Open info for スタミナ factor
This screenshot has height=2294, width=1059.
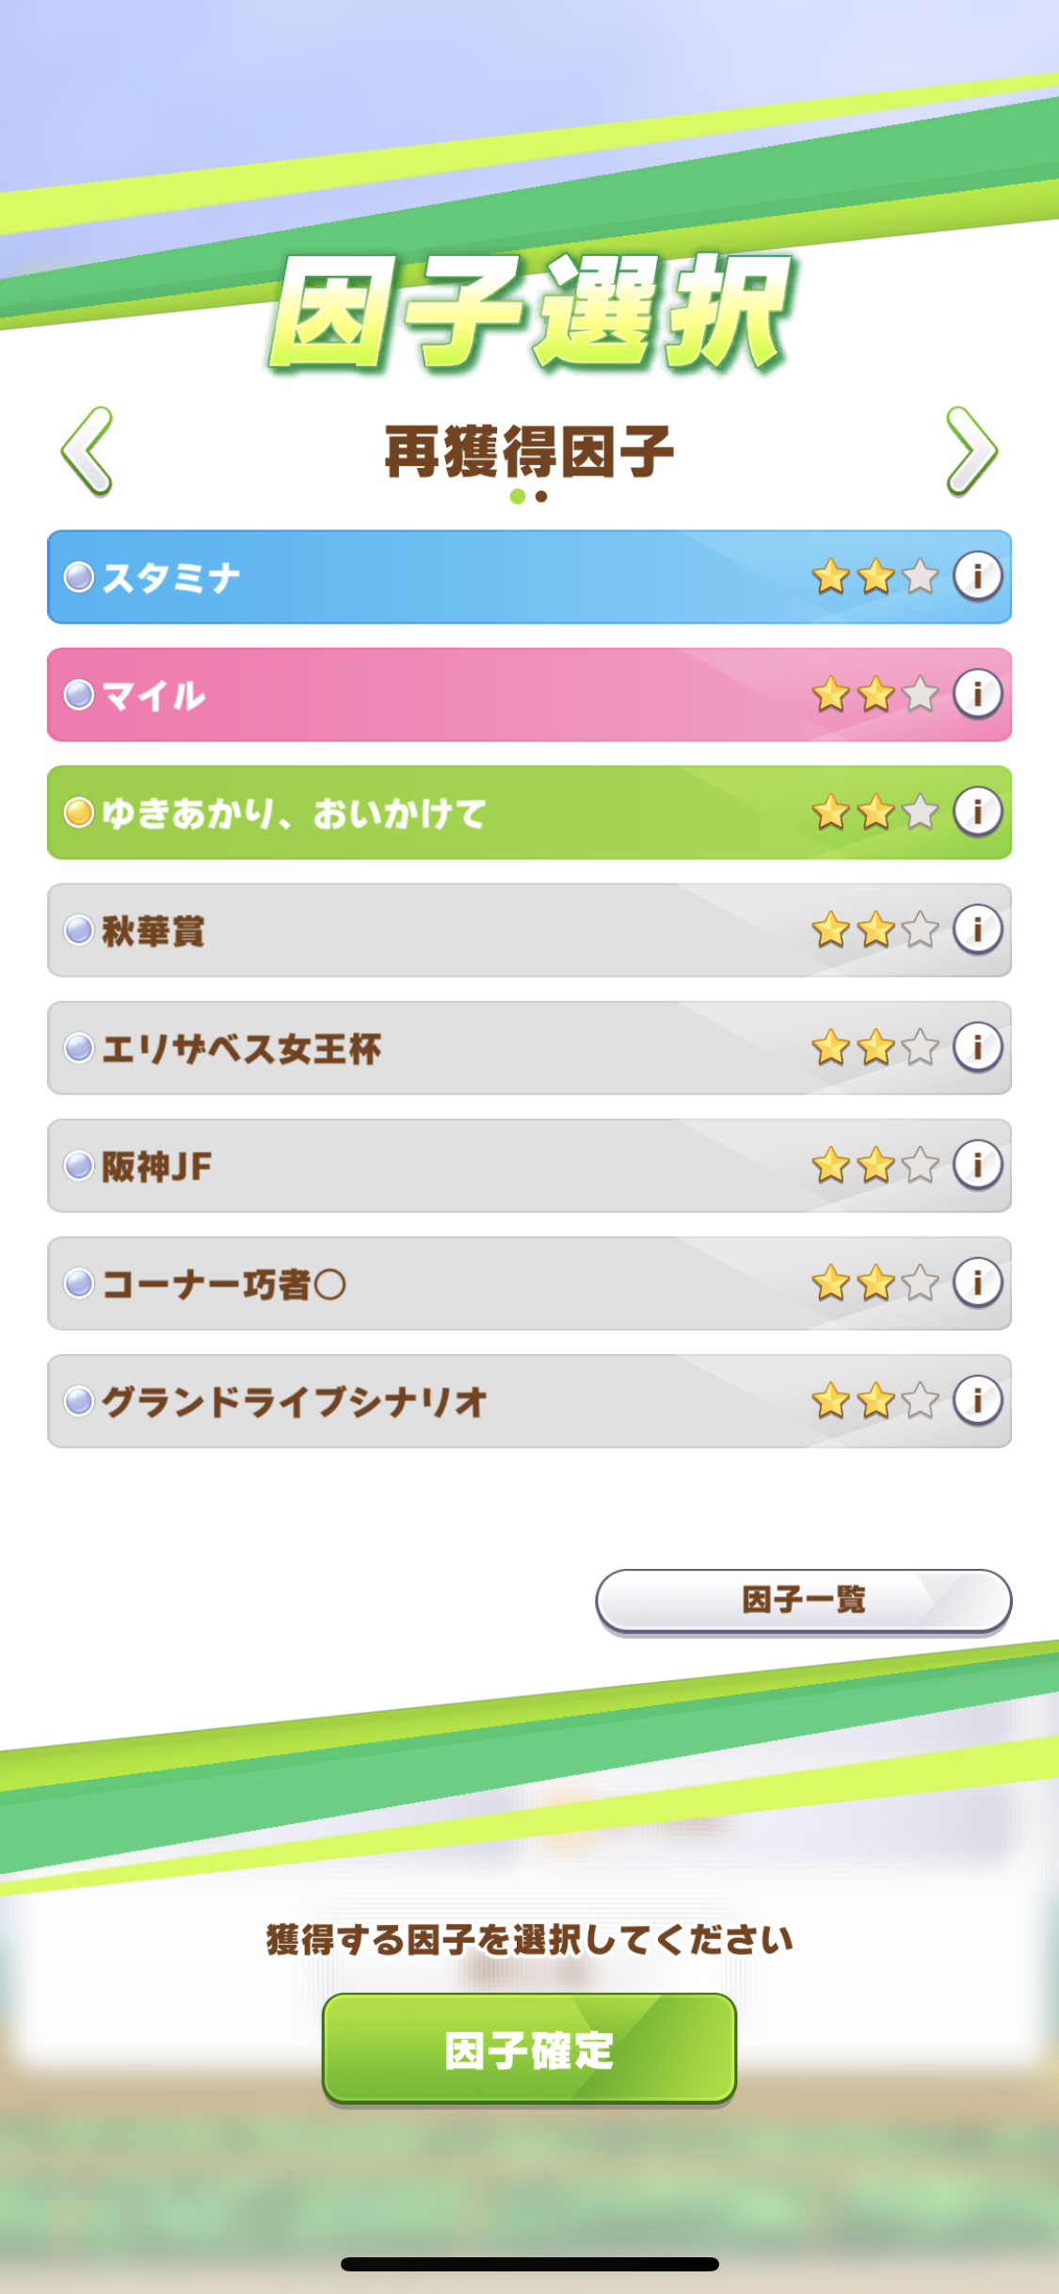pos(977,575)
